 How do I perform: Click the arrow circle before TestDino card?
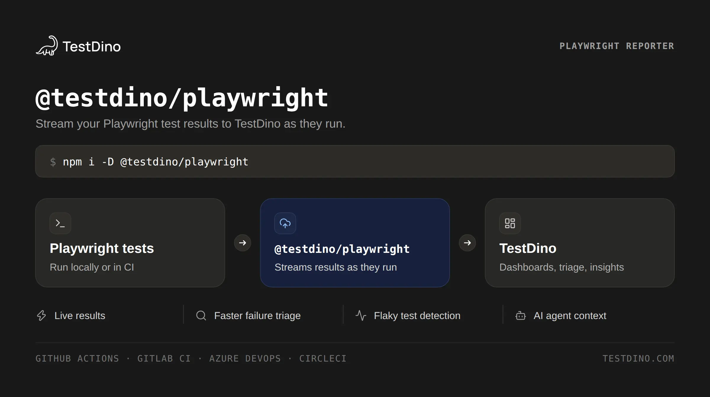click(x=467, y=243)
